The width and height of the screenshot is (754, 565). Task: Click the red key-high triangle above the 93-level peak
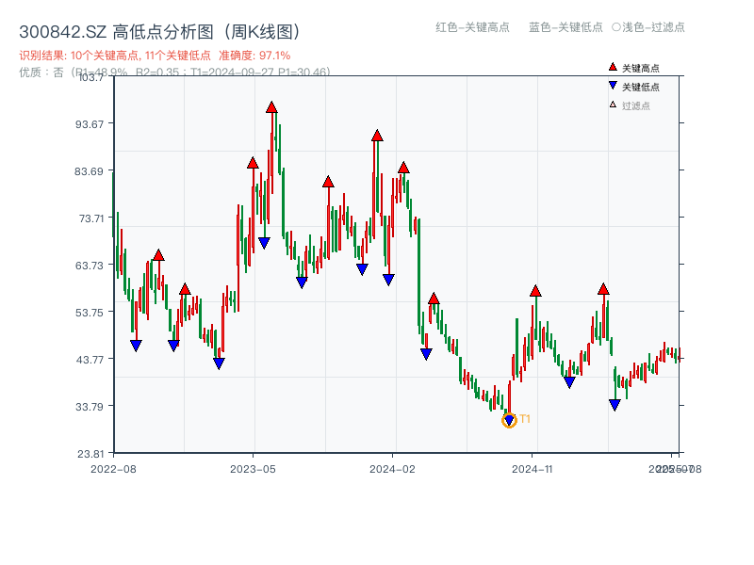pyautogui.click(x=375, y=136)
